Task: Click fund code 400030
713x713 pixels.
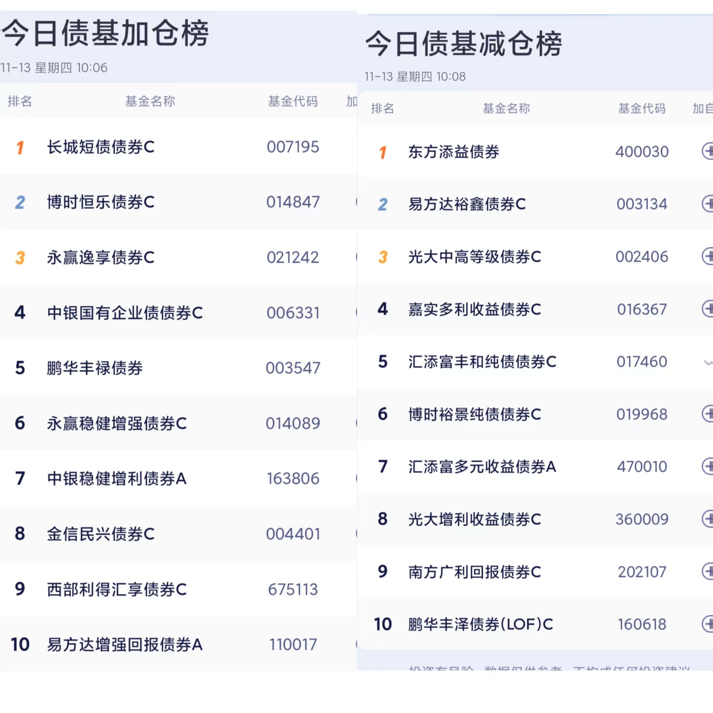Action: pos(642,152)
